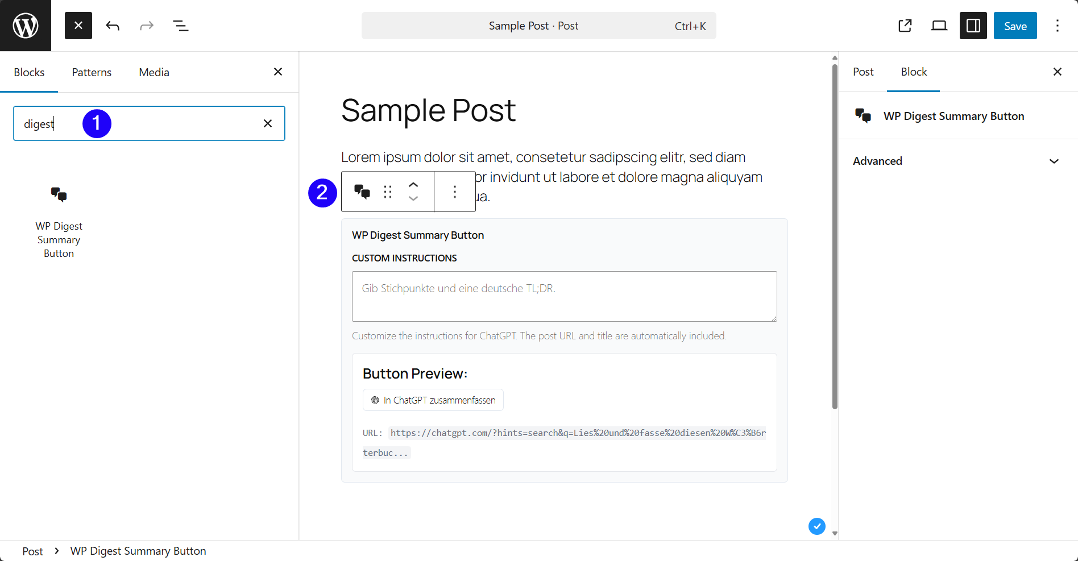The width and height of the screenshot is (1078, 561).
Task: Switch to the Media tab
Action: point(154,72)
